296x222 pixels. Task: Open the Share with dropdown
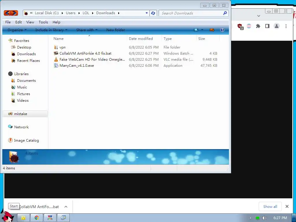[87, 30]
